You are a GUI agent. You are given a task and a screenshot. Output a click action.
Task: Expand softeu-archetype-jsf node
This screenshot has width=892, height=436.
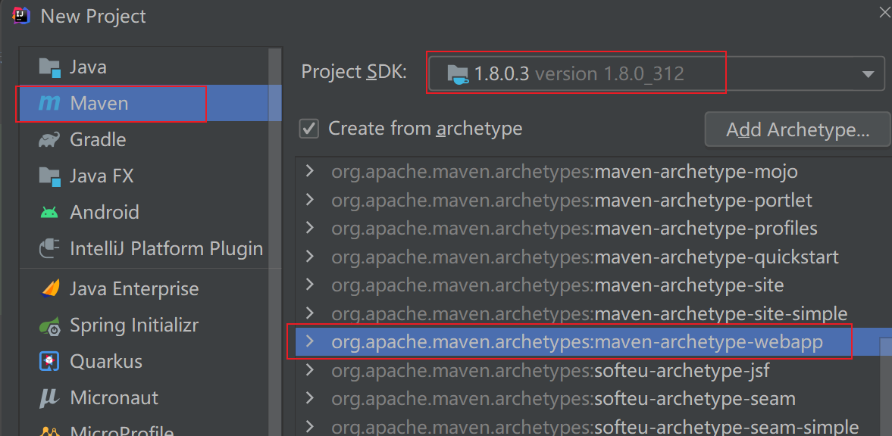click(309, 371)
